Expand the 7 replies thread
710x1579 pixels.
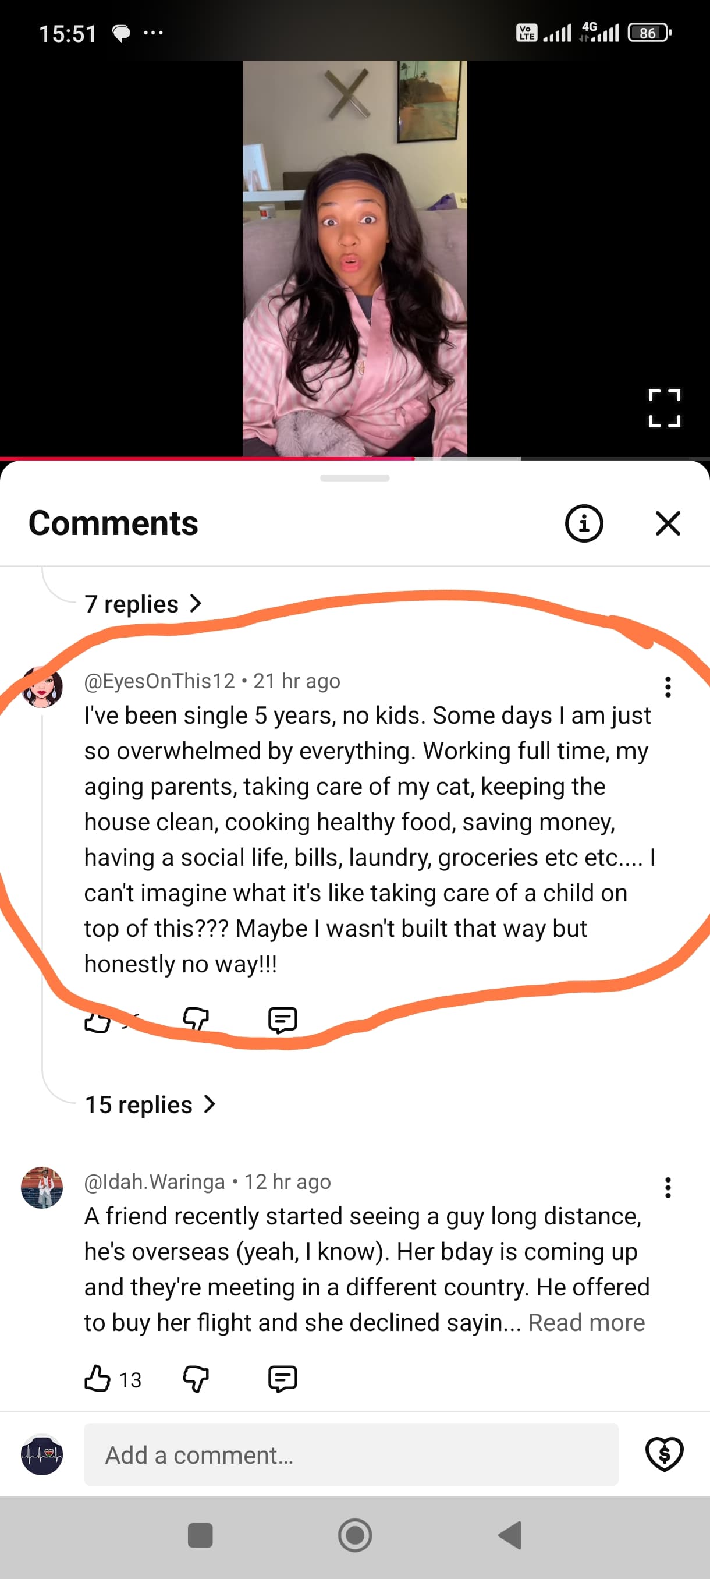point(143,604)
